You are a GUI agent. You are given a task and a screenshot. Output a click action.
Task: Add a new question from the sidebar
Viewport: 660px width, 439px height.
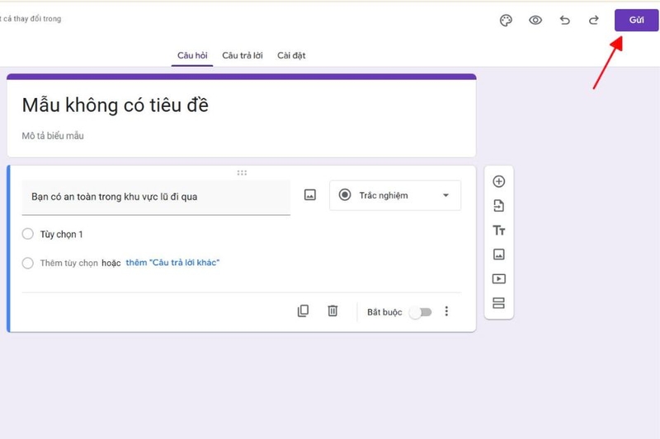(499, 181)
